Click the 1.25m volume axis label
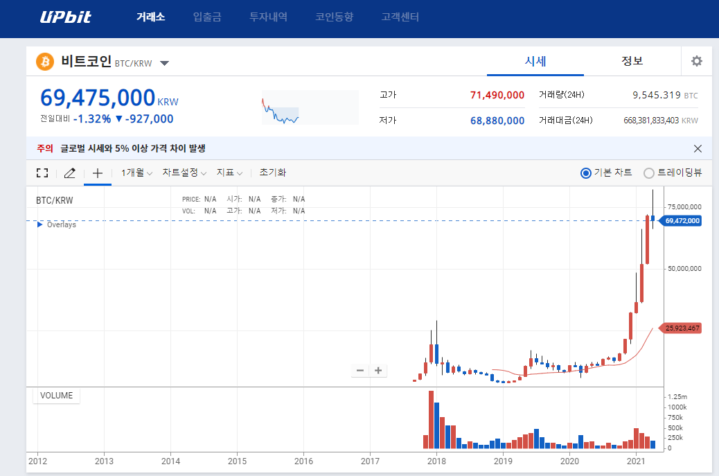This screenshot has height=476, width=719. (x=677, y=396)
